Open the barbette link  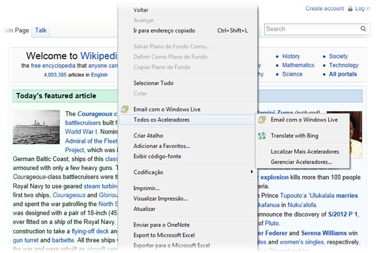click(63, 240)
